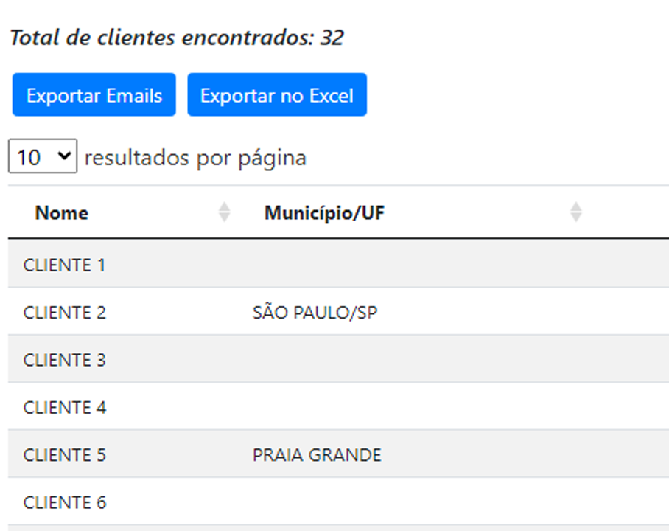Screen dimensions: 669x531
Task: Select the PRAIA GRANDE municipality cell
Action: [317, 455]
